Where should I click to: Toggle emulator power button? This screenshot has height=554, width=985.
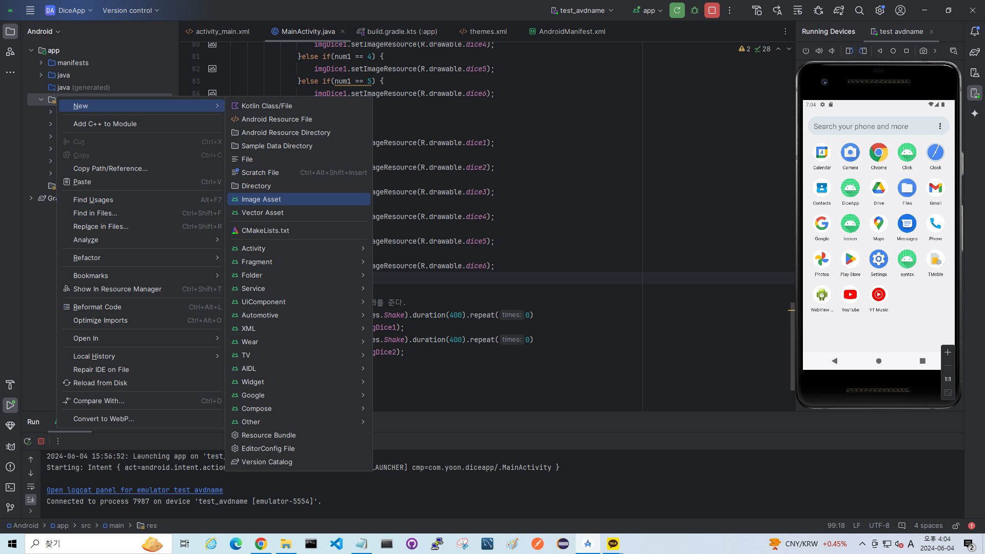tap(805, 51)
